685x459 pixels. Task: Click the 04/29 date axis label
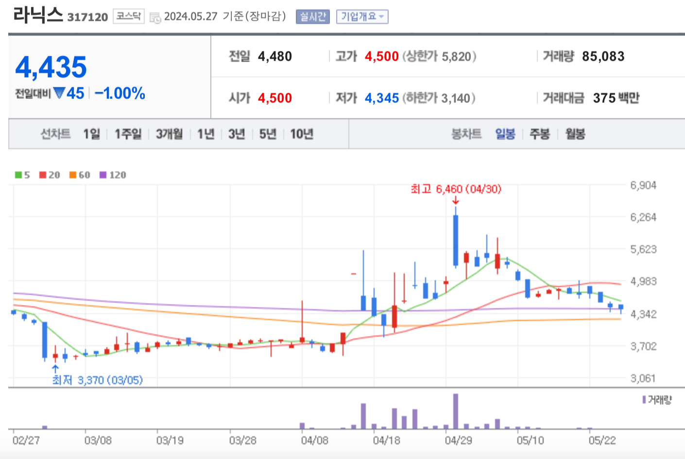(458, 440)
